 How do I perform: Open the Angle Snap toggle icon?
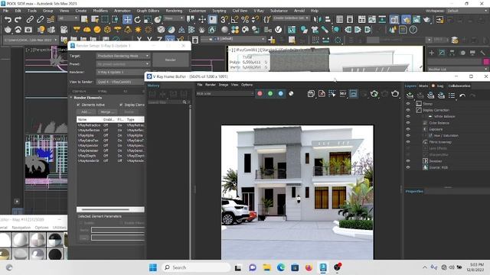pos(234,20)
